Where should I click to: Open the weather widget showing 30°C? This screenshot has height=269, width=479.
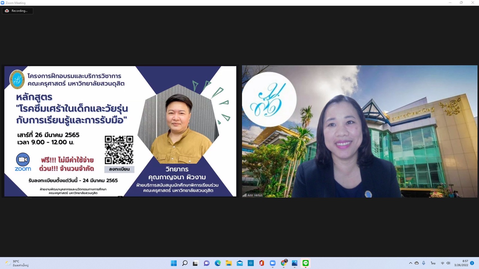point(17,263)
